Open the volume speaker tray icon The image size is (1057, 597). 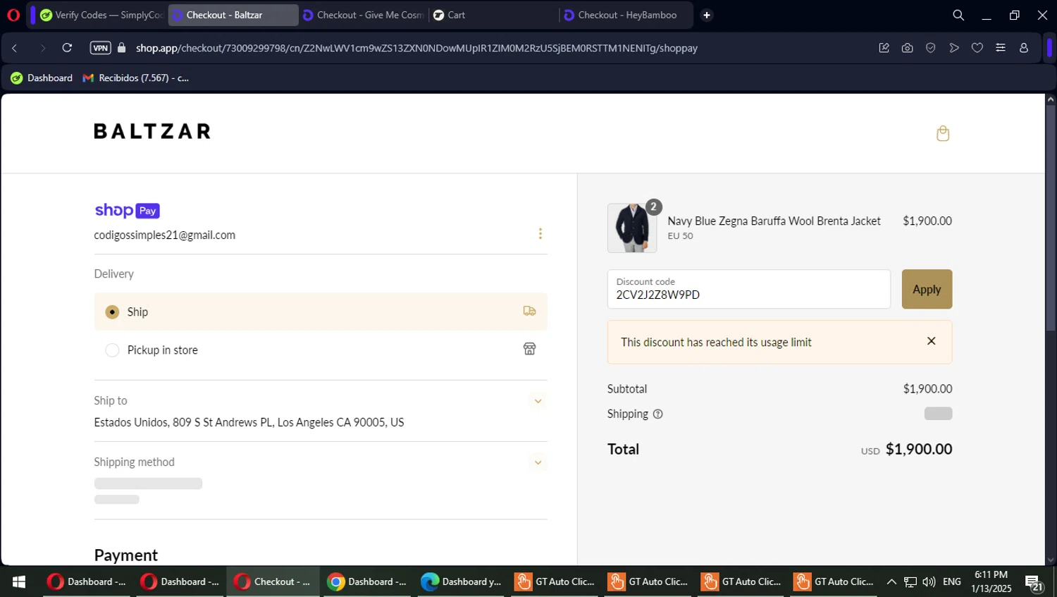point(929,581)
